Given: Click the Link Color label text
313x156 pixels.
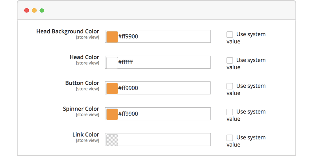Looking at the screenshot, I should click(x=86, y=135).
